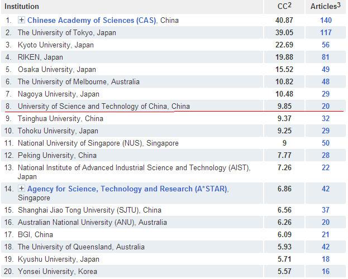The height and width of the screenshot is (279, 348).
Task: Open Osaka University's 49 articles link
Action: pyautogui.click(x=325, y=69)
